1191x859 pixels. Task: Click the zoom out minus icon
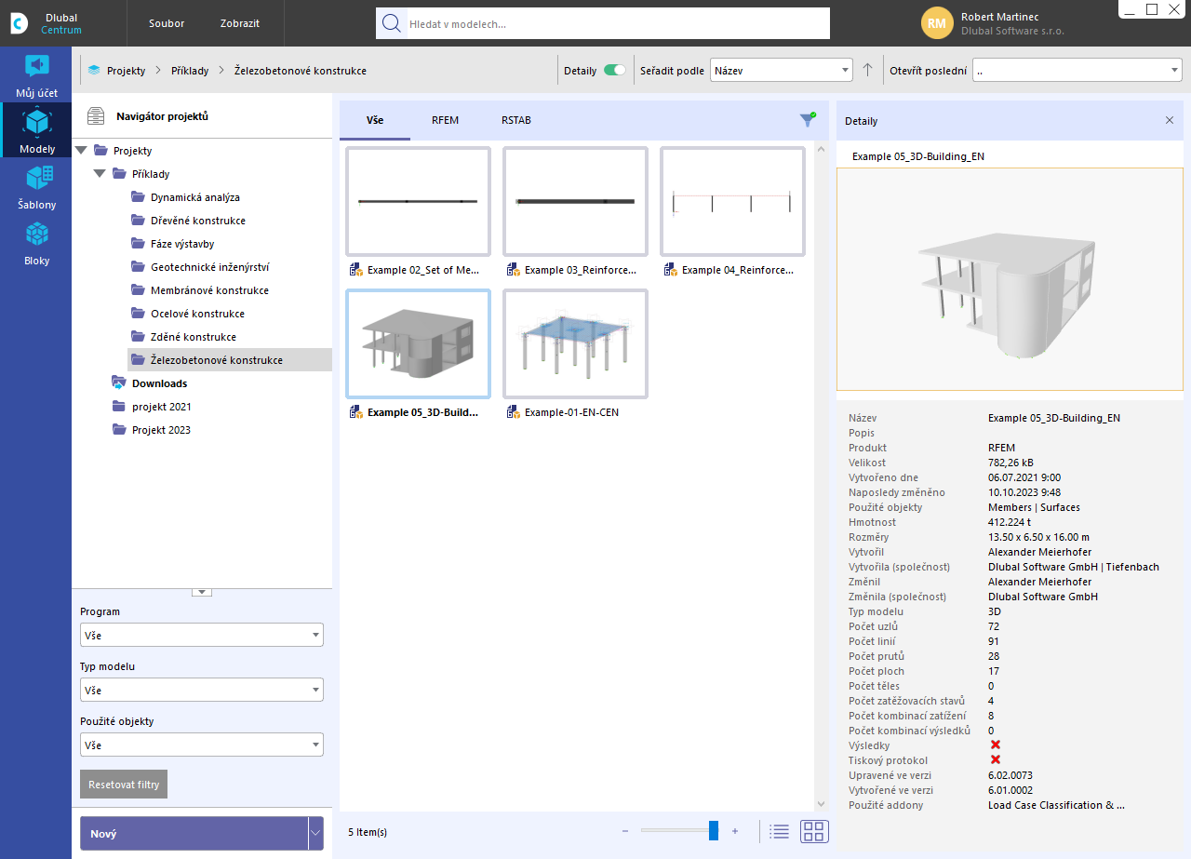[x=625, y=831]
